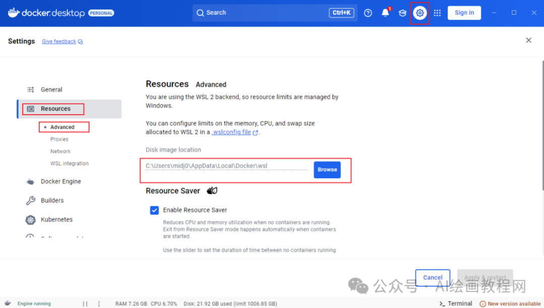Click the Resources sidebar icon

[31, 109]
